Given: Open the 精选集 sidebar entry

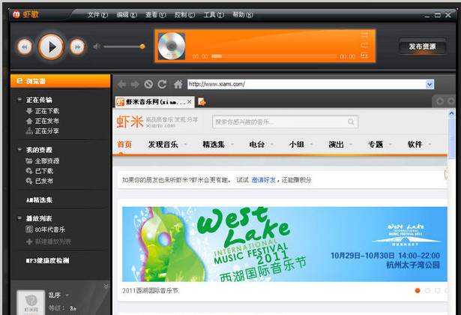Looking at the screenshot, I should [39, 200].
